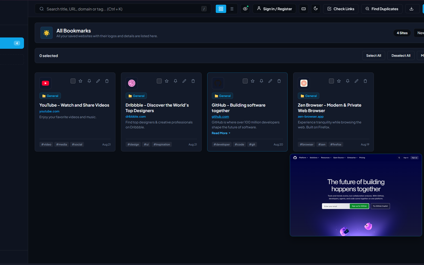The width and height of the screenshot is (424, 265).
Task: Star the Zen Browser bookmark
Action: (x=339, y=81)
